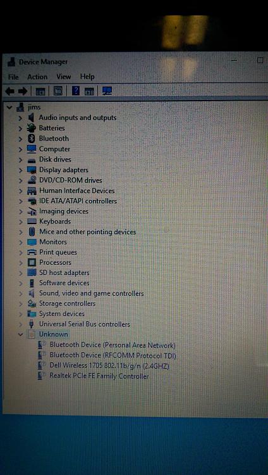The height and width of the screenshot is (475, 268).
Task: Click the Monitors category icon
Action: (32, 242)
